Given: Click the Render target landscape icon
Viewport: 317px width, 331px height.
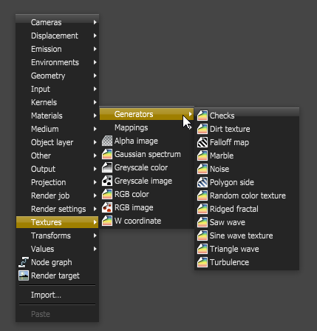Looking at the screenshot, I should pyautogui.click(x=24, y=275).
